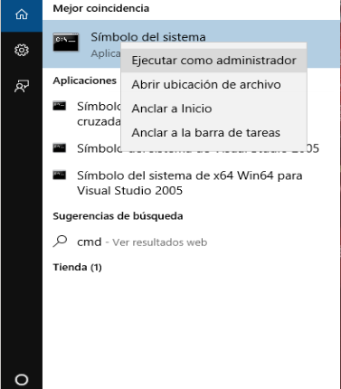Choose Abrir ubicación de archivo
Viewport: 341px width, 389px height.
213,84
